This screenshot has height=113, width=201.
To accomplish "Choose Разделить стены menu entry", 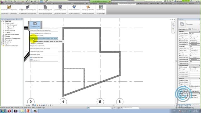I will [44, 54].
